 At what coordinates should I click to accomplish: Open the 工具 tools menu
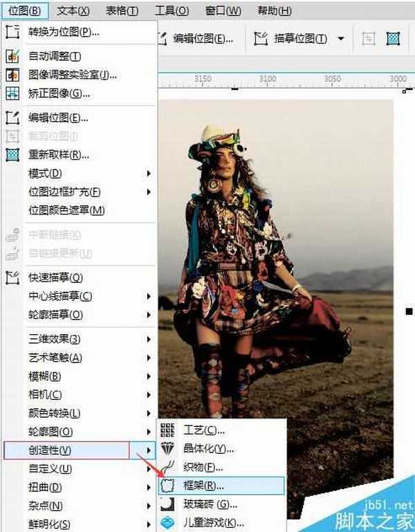coord(172,11)
